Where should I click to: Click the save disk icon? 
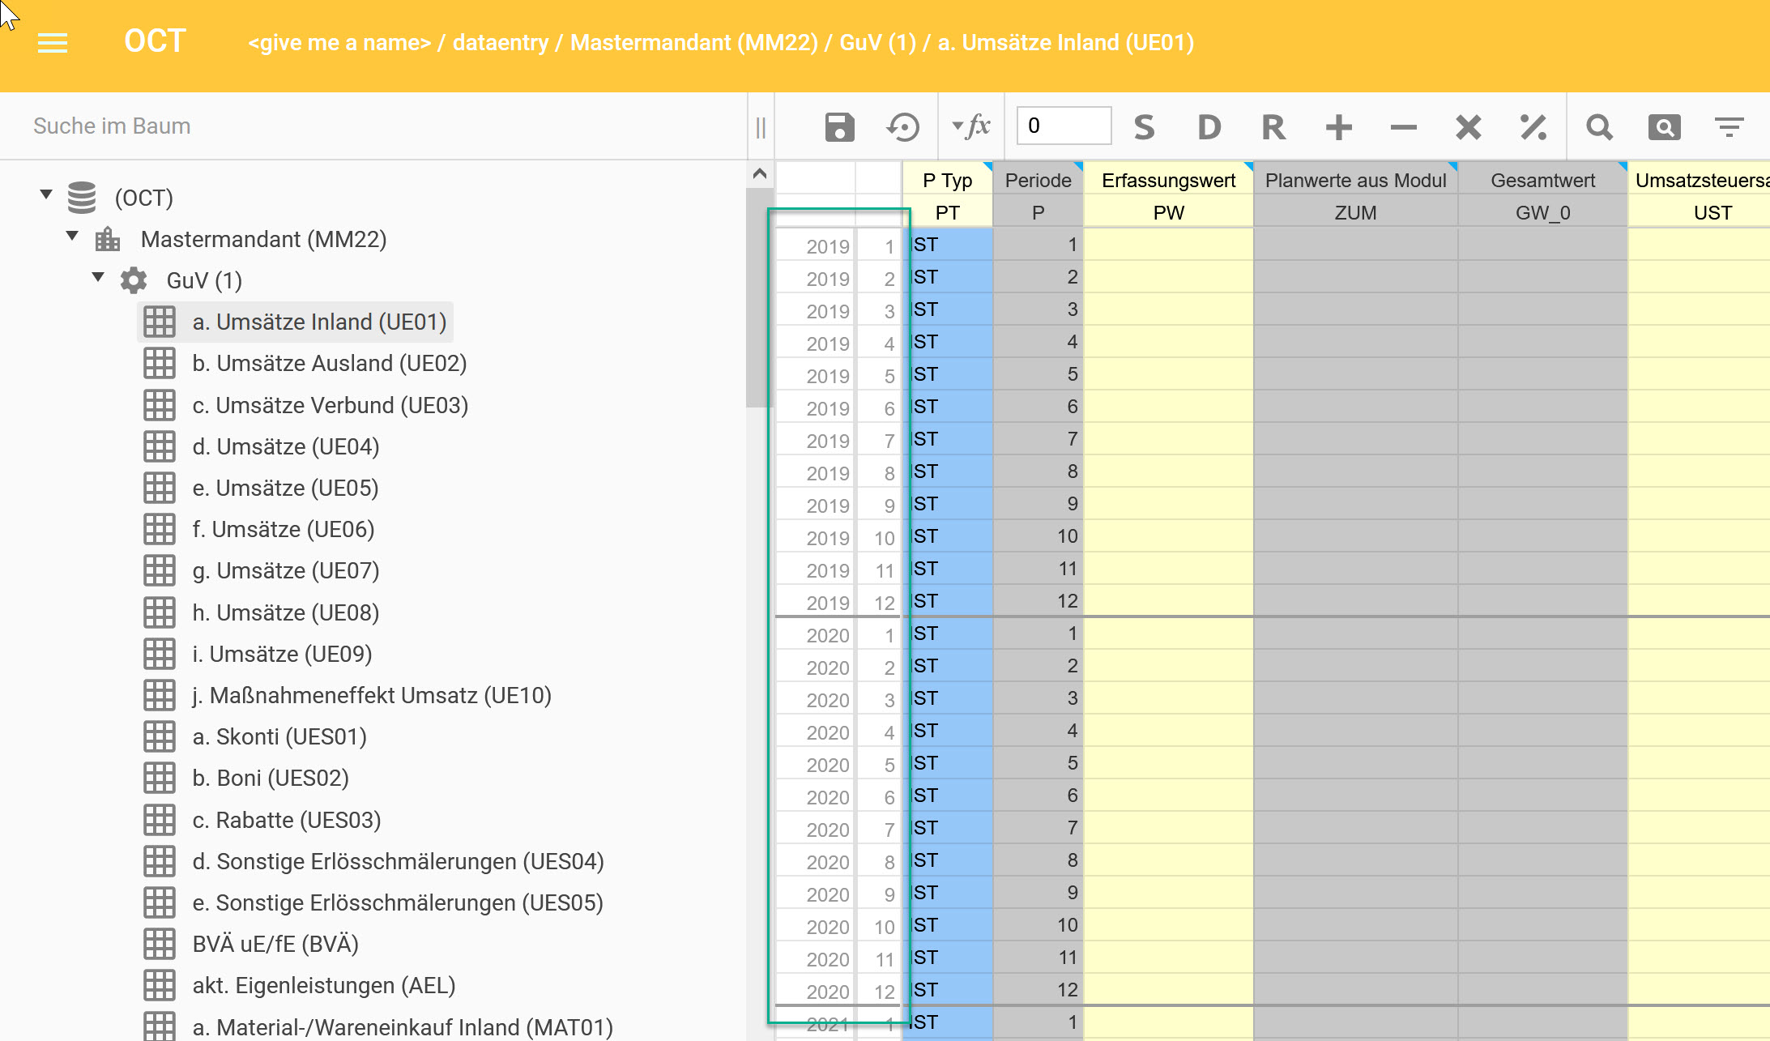[839, 127]
